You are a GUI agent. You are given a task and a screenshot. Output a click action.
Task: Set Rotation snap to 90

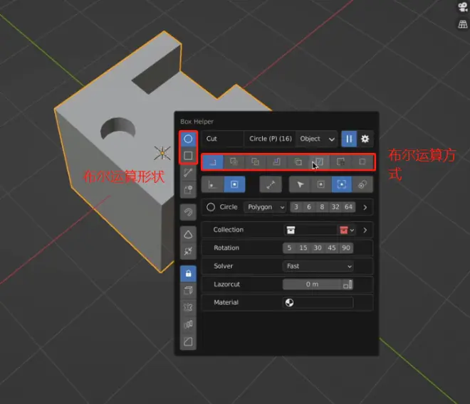click(346, 248)
